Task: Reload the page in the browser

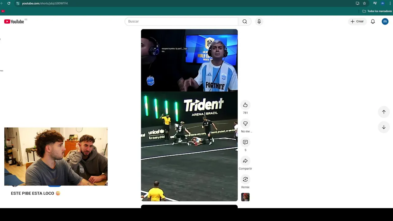Action: pos(9,3)
